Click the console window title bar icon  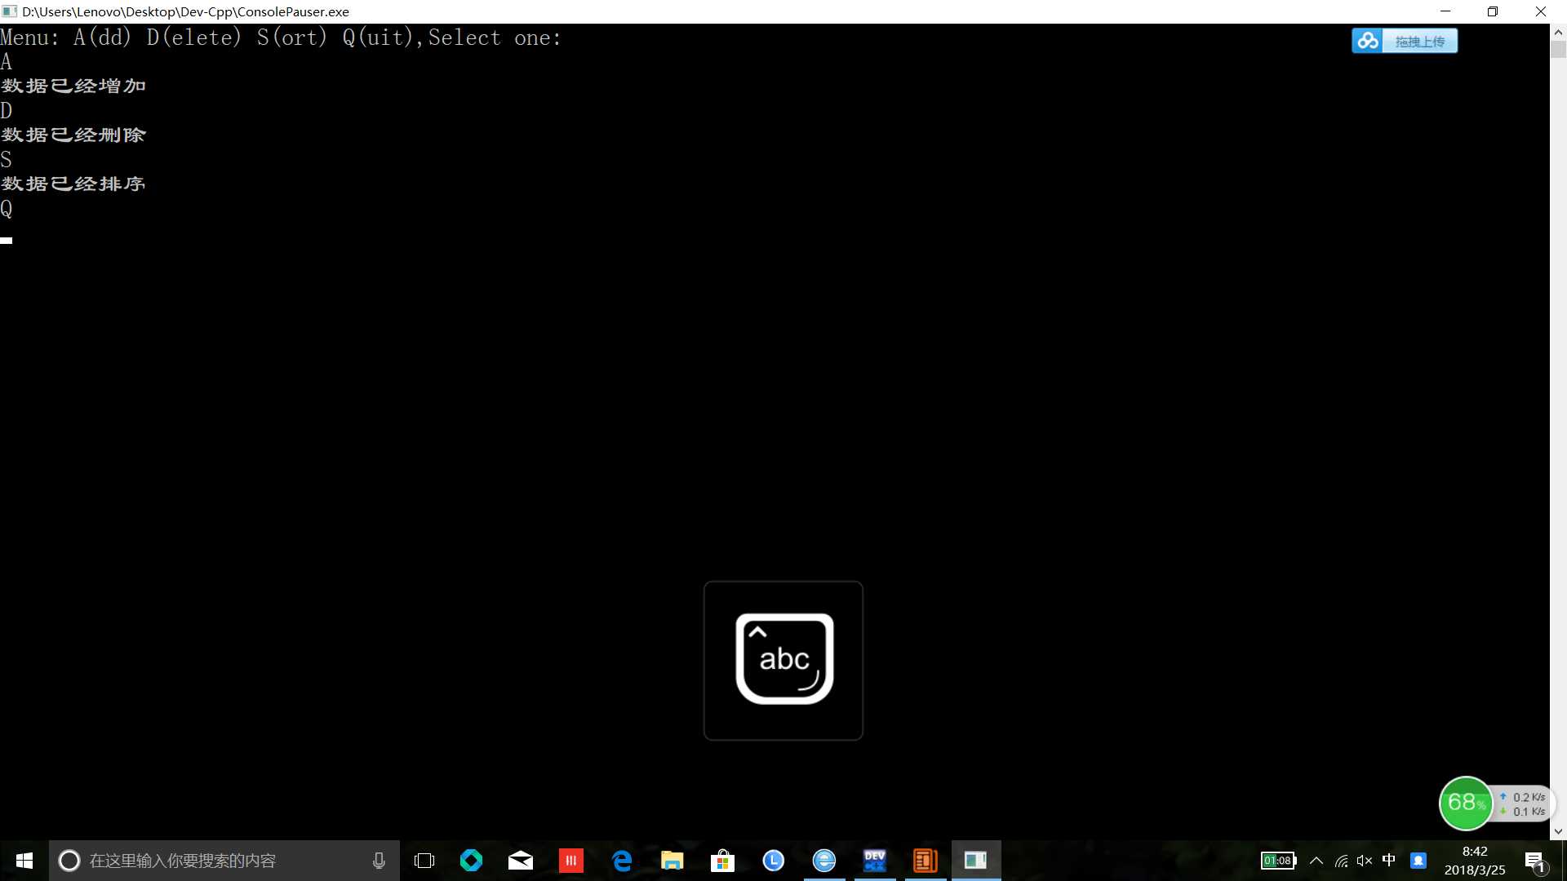pyautogui.click(x=10, y=11)
